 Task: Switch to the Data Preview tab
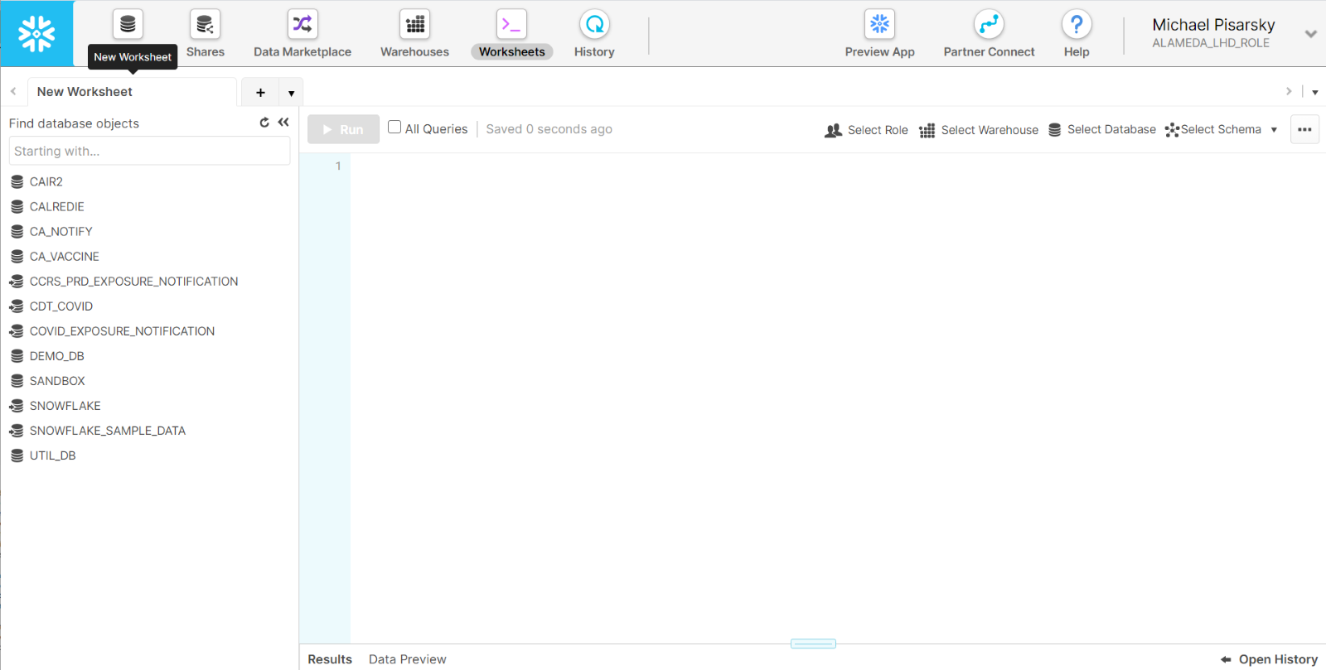pyautogui.click(x=407, y=659)
